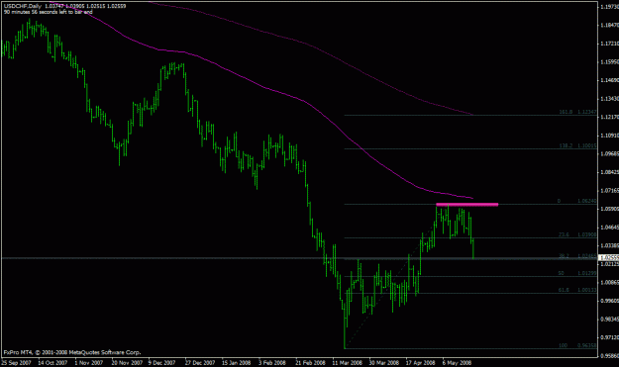This screenshot has width=619, height=367.
Task: Click the 38.2 Fibonacci level label
Action: tap(578, 255)
